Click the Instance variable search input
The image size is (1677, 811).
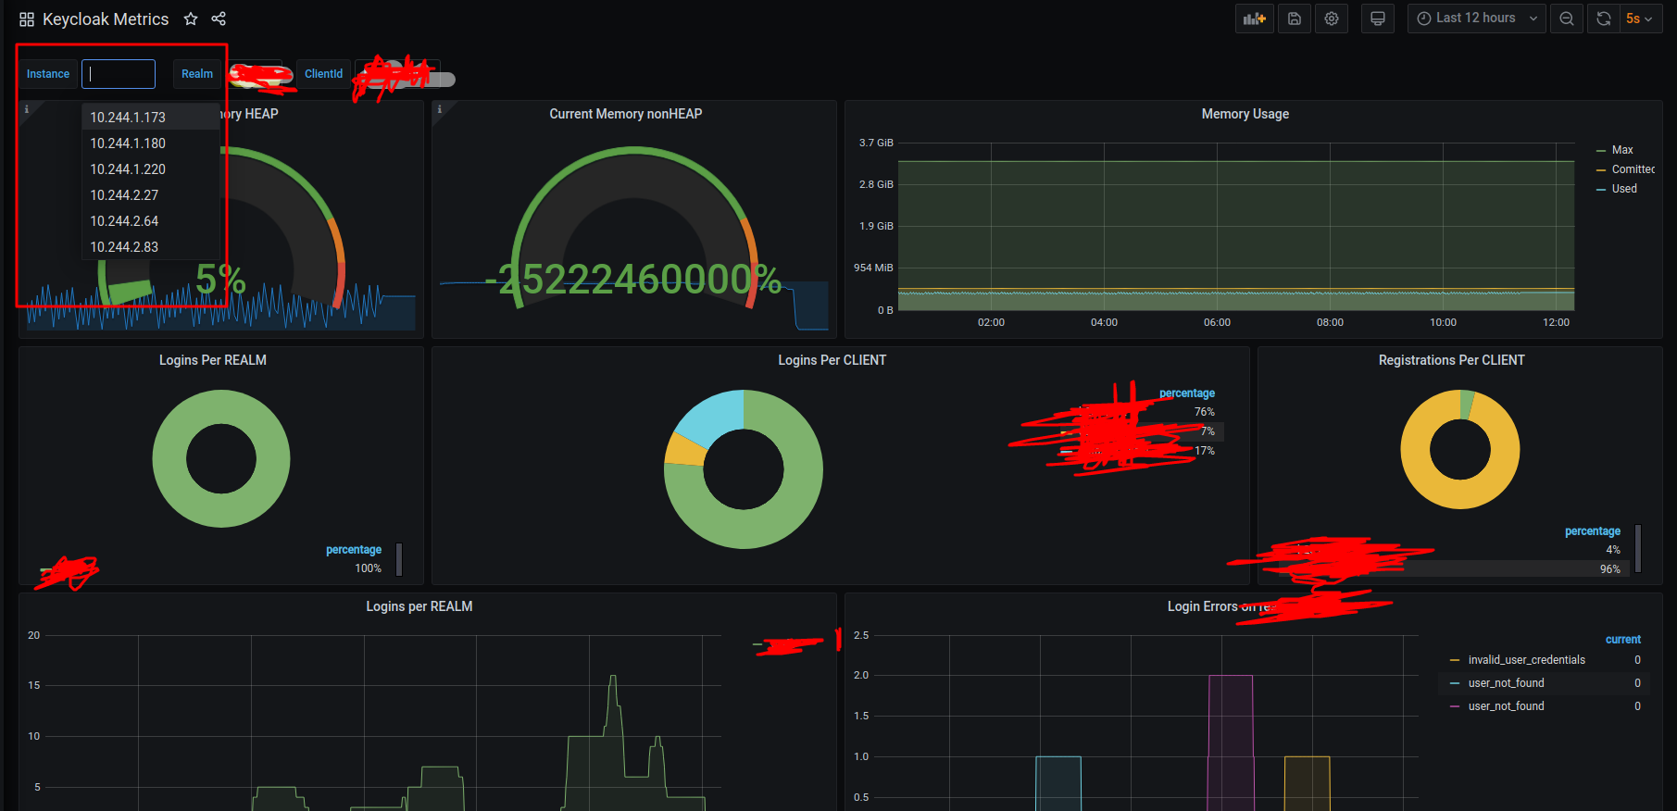point(119,74)
